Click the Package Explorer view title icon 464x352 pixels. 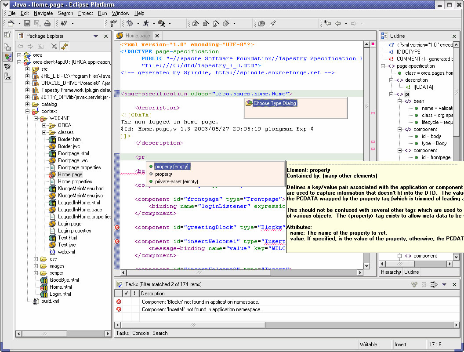point(21,36)
